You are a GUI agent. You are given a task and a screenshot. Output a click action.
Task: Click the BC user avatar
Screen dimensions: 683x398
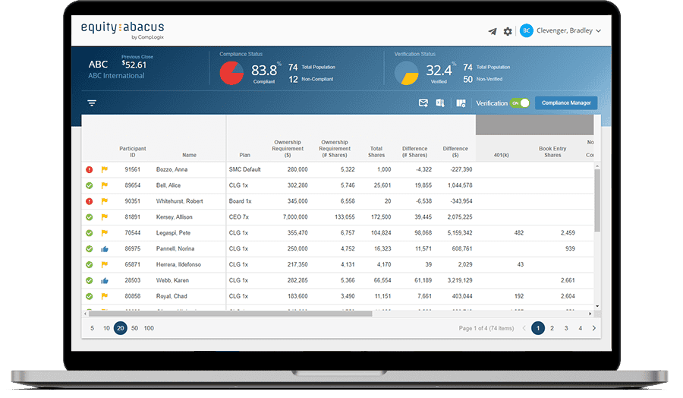(526, 30)
